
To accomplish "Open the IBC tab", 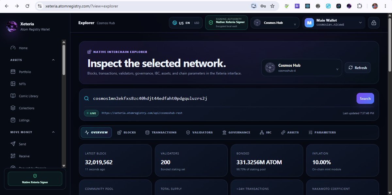I will 266,132.
